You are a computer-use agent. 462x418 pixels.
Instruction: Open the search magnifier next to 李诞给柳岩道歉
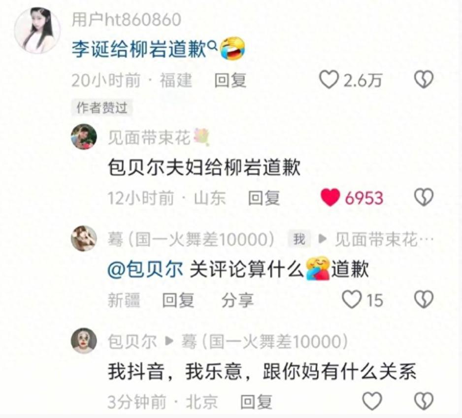(x=212, y=45)
